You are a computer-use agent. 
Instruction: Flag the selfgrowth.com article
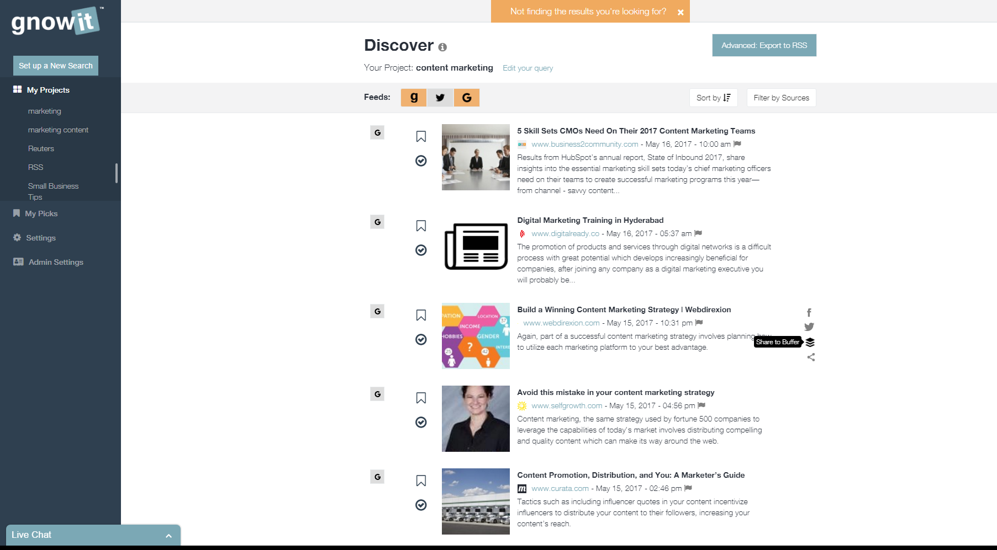pyautogui.click(x=701, y=405)
